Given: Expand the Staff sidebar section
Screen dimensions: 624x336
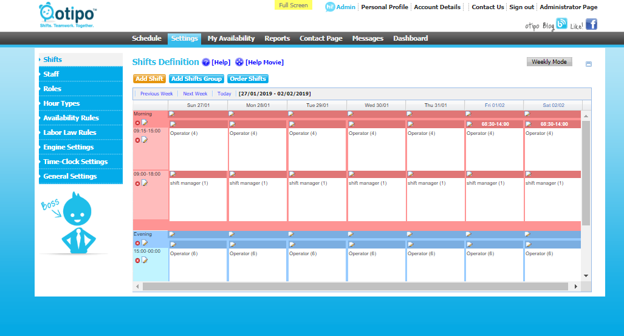Looking at the screenshot, I should click(x=51, y=74).
